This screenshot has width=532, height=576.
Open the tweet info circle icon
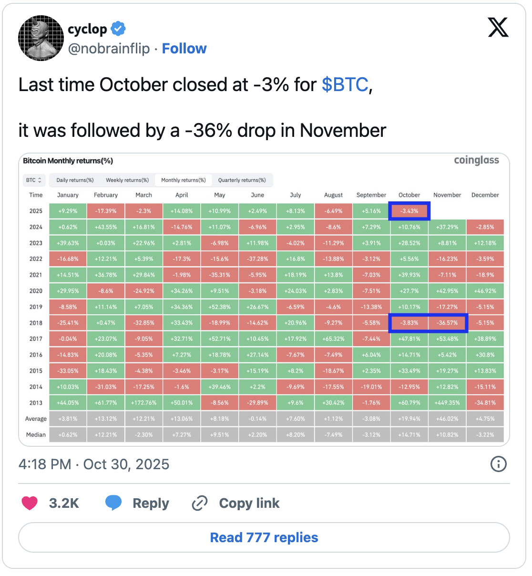(x=498, y=464)
